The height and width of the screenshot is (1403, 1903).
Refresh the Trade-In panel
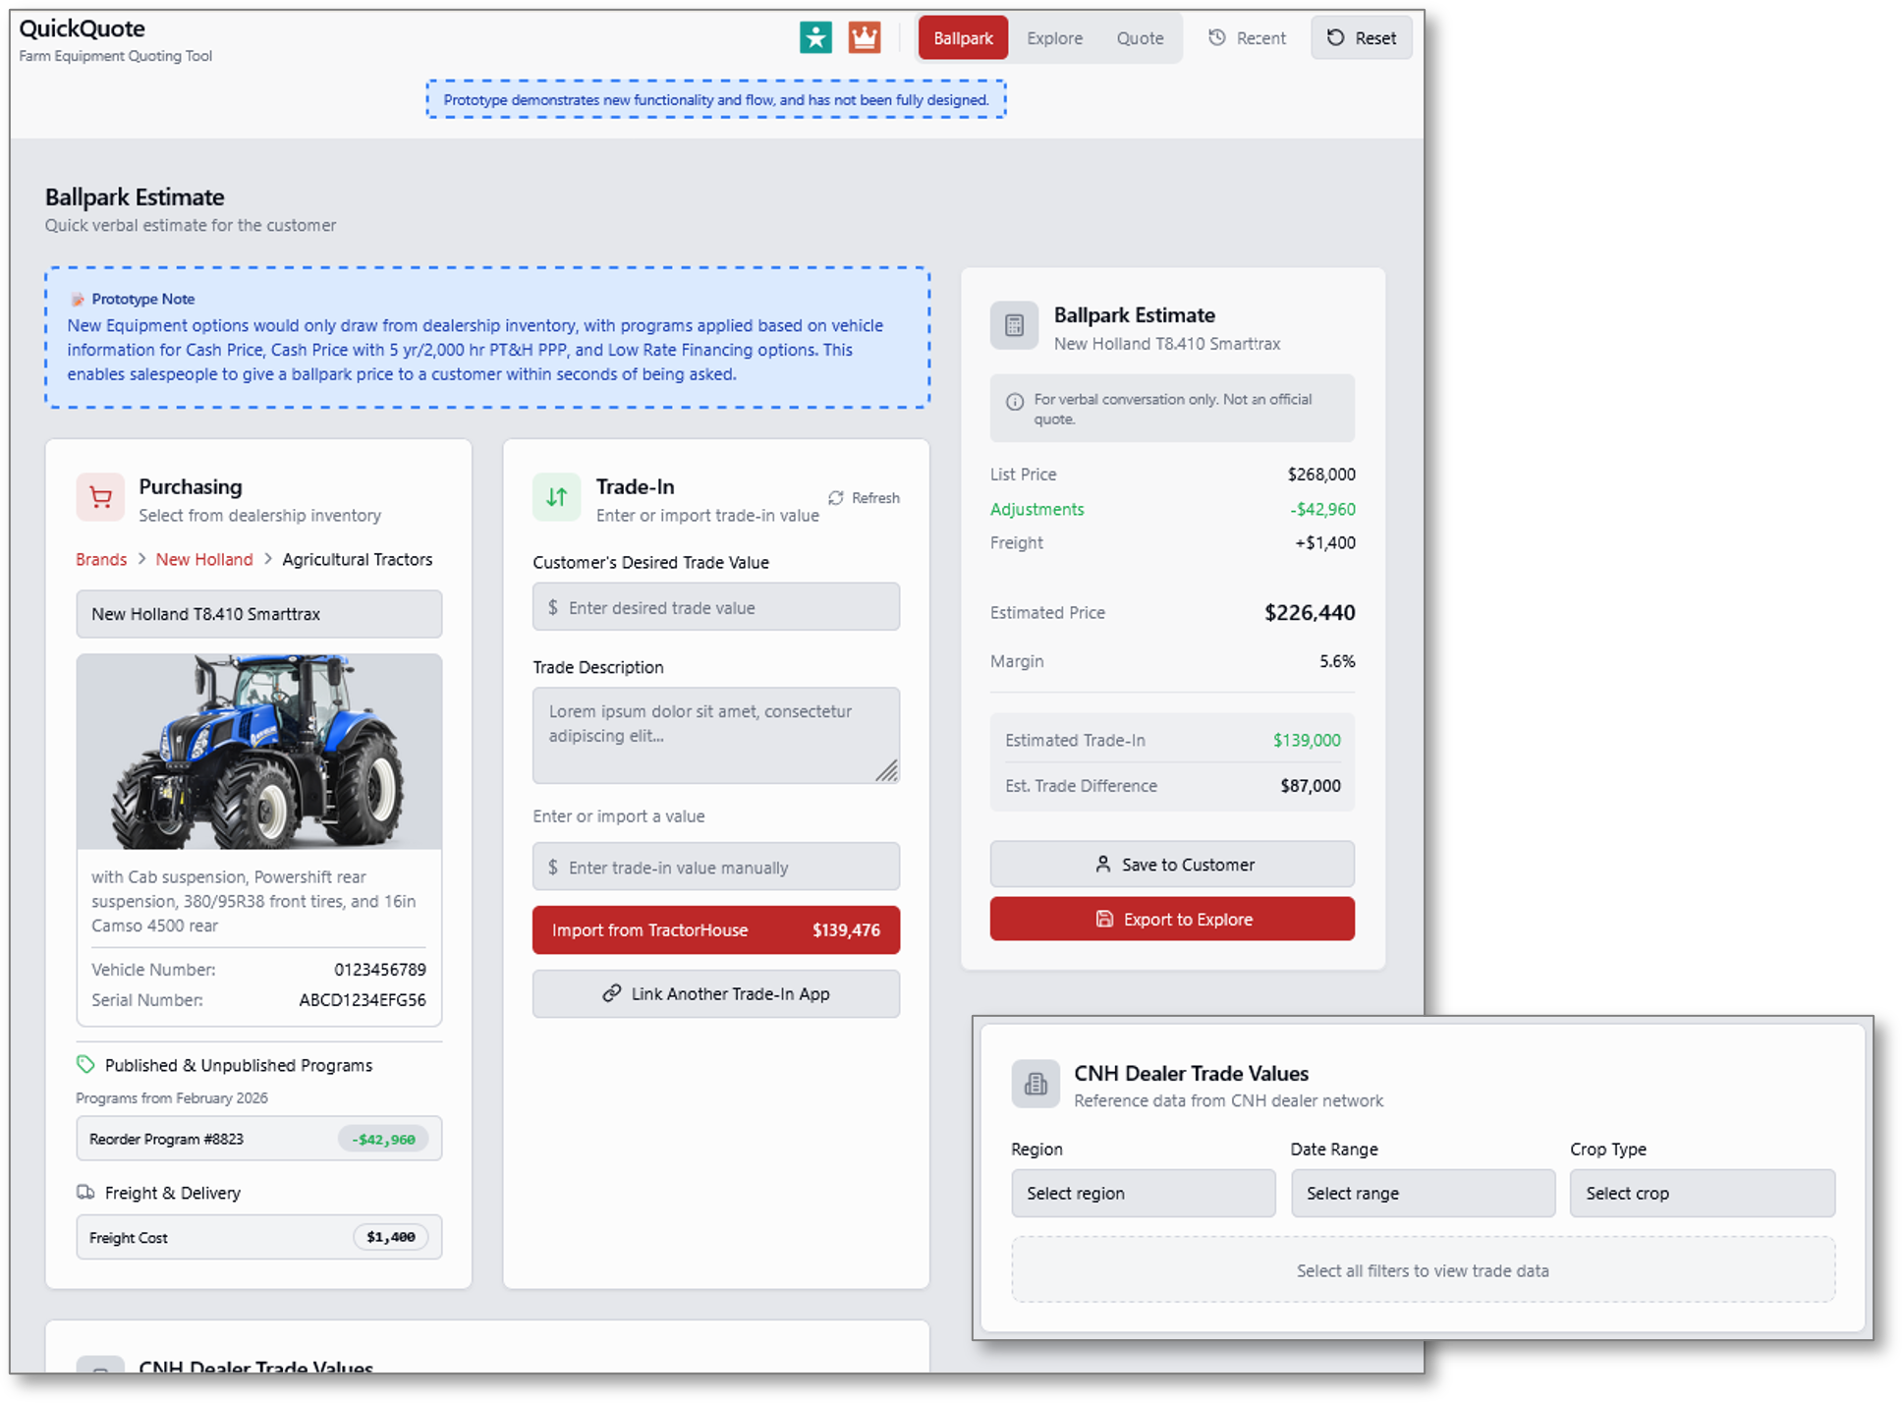pyautogui.click(x=864, y=498)
